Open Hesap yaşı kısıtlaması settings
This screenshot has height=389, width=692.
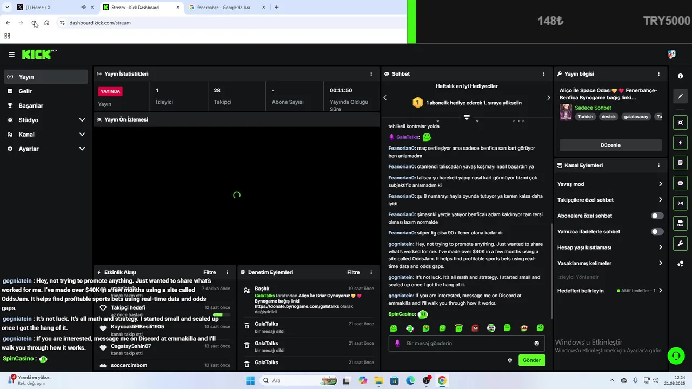pyautogui.click(x=610, y=247)
